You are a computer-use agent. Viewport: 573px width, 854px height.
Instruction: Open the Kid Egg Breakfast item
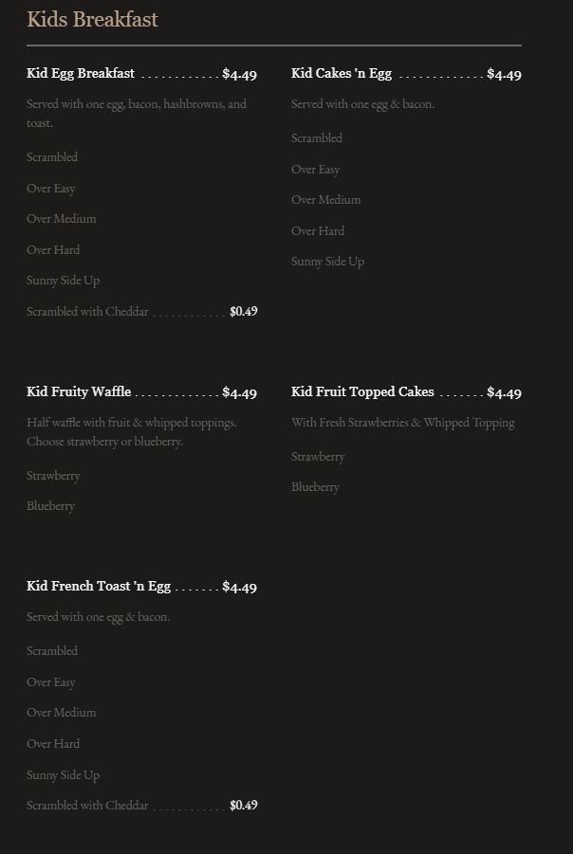pos(81,74)
